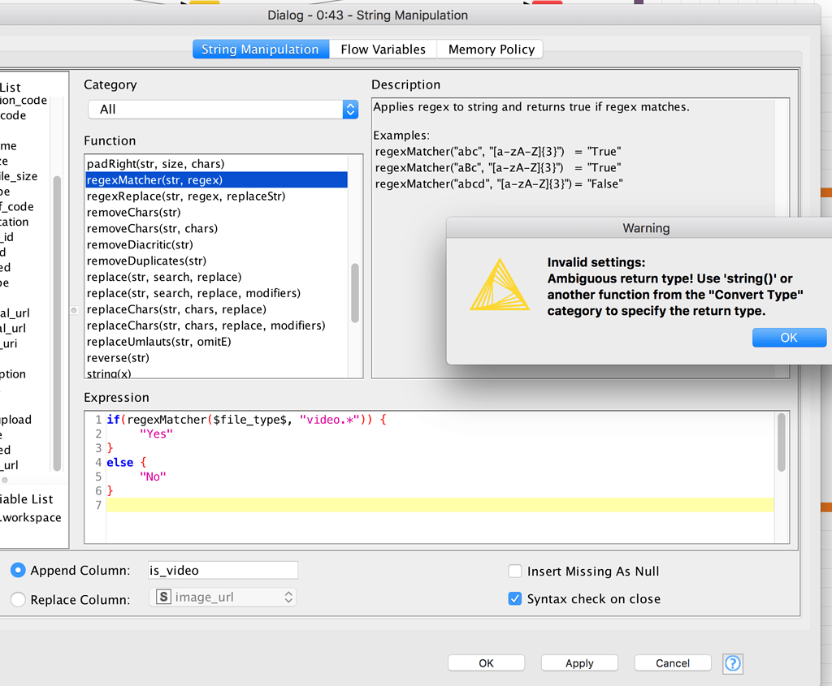This screenshot has height=686, width=832.
Task: Select string(x) function at list bottom
Action: (216, 373)
